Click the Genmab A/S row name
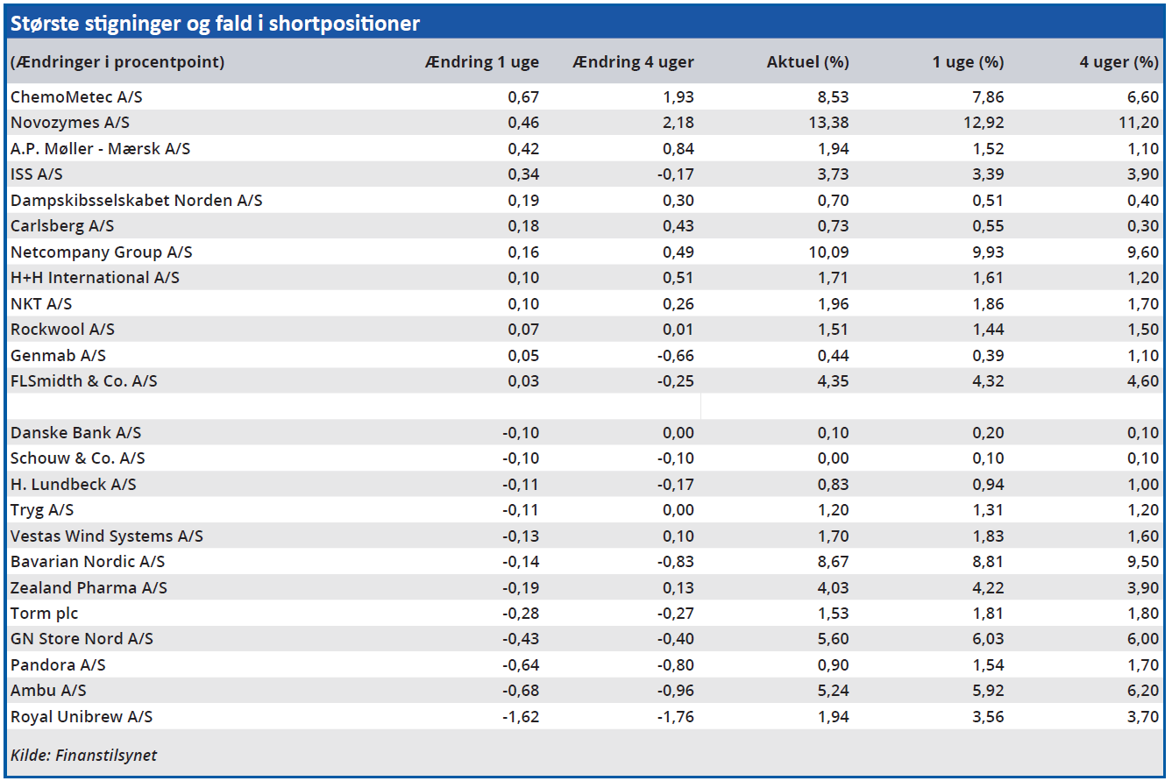This screenshot has height=781, width=1172. [58, 356]
